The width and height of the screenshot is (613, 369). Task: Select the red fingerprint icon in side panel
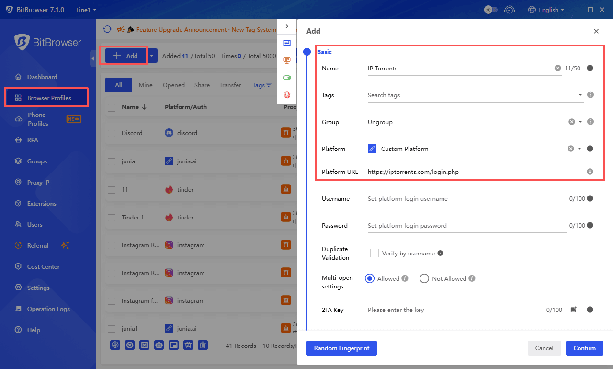(x=287, y=95)
